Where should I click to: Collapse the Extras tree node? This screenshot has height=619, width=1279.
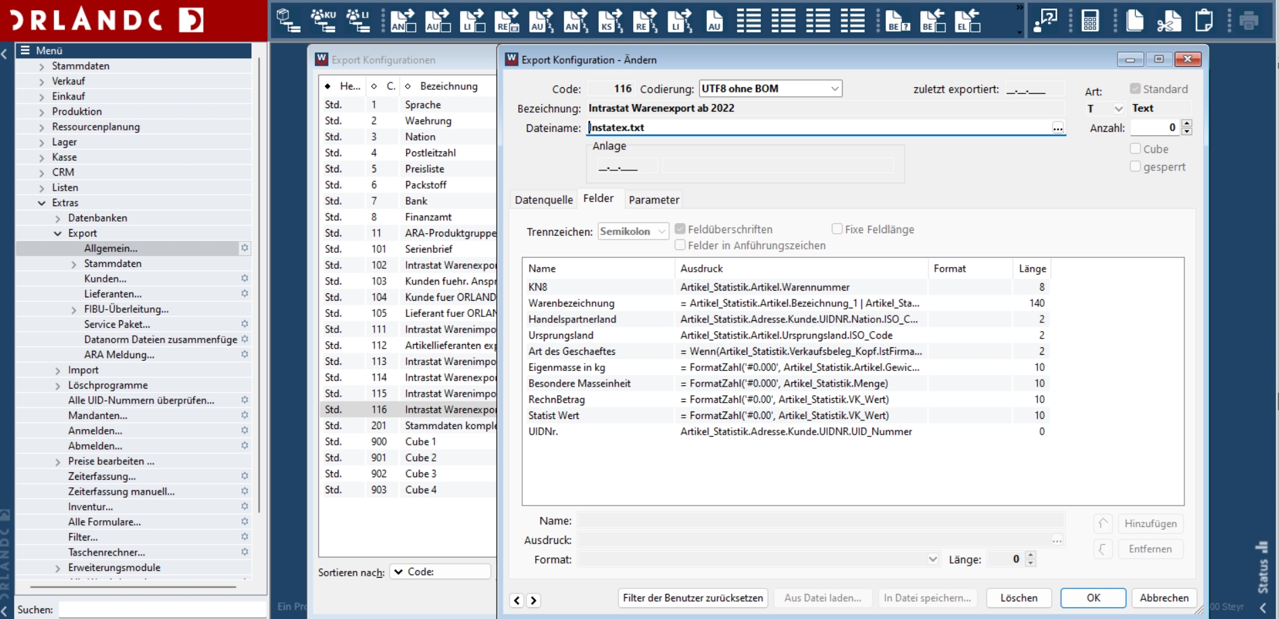[x=42, y=203]
